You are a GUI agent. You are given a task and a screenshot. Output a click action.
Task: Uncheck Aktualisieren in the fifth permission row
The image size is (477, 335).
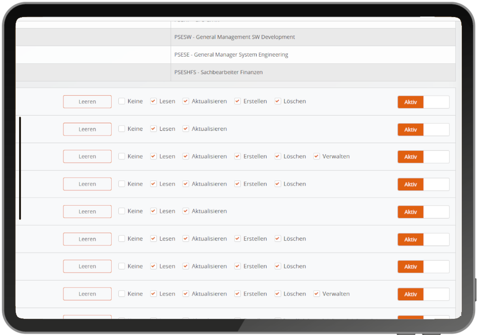click(x=186, y=211)
